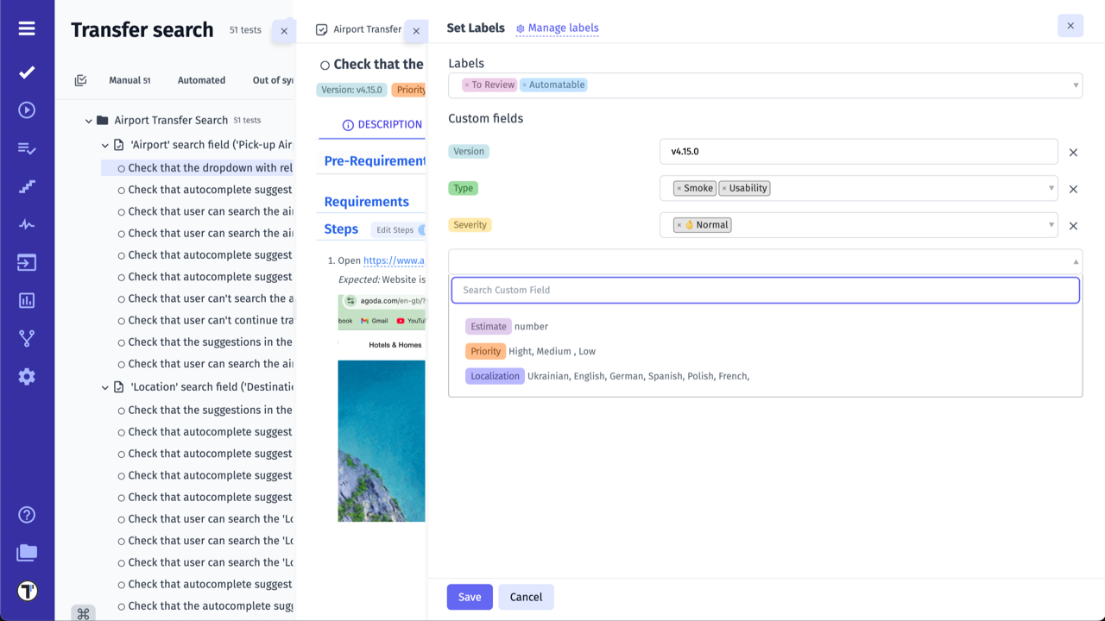Open the Settings gear icon in sidebar
Image resolution: width=1105 pixels, height=621 pixels.
[x=27, y=377]
